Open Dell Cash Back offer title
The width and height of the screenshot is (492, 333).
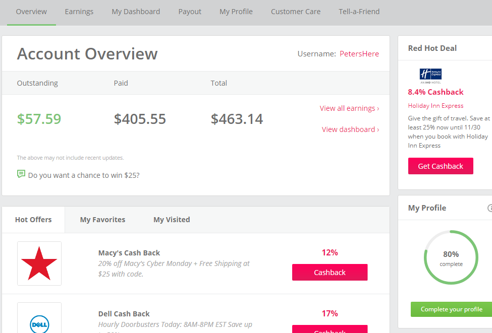(124, 314)
